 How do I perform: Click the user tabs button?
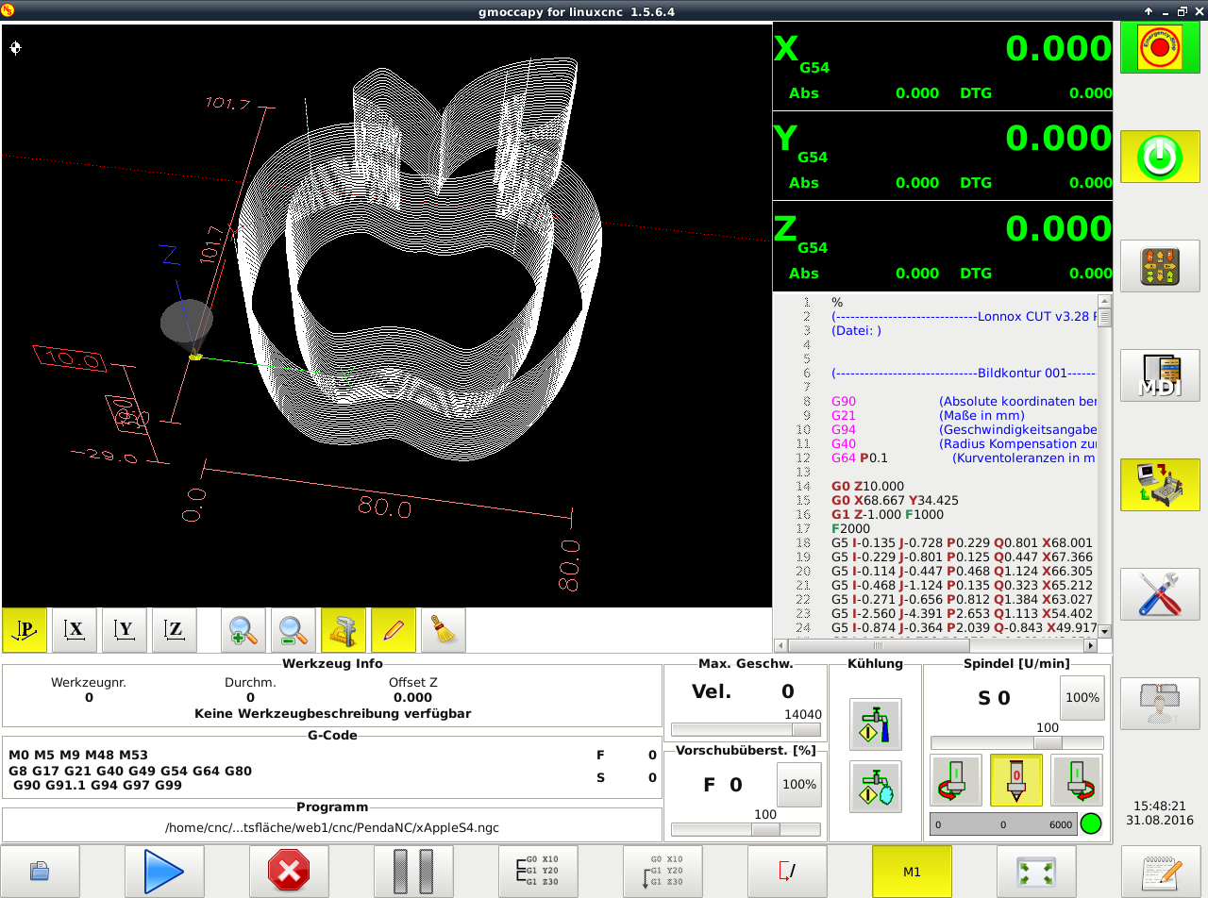click(x=1159, y=704)
